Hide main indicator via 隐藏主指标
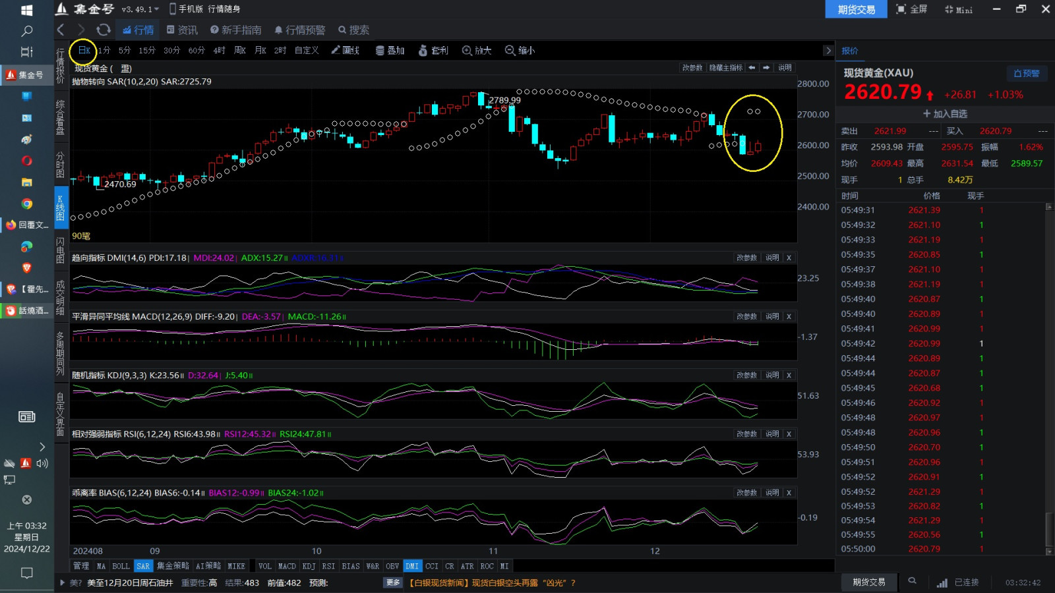The height and width of the screenshot is (593, 1055). click(725, 68)
